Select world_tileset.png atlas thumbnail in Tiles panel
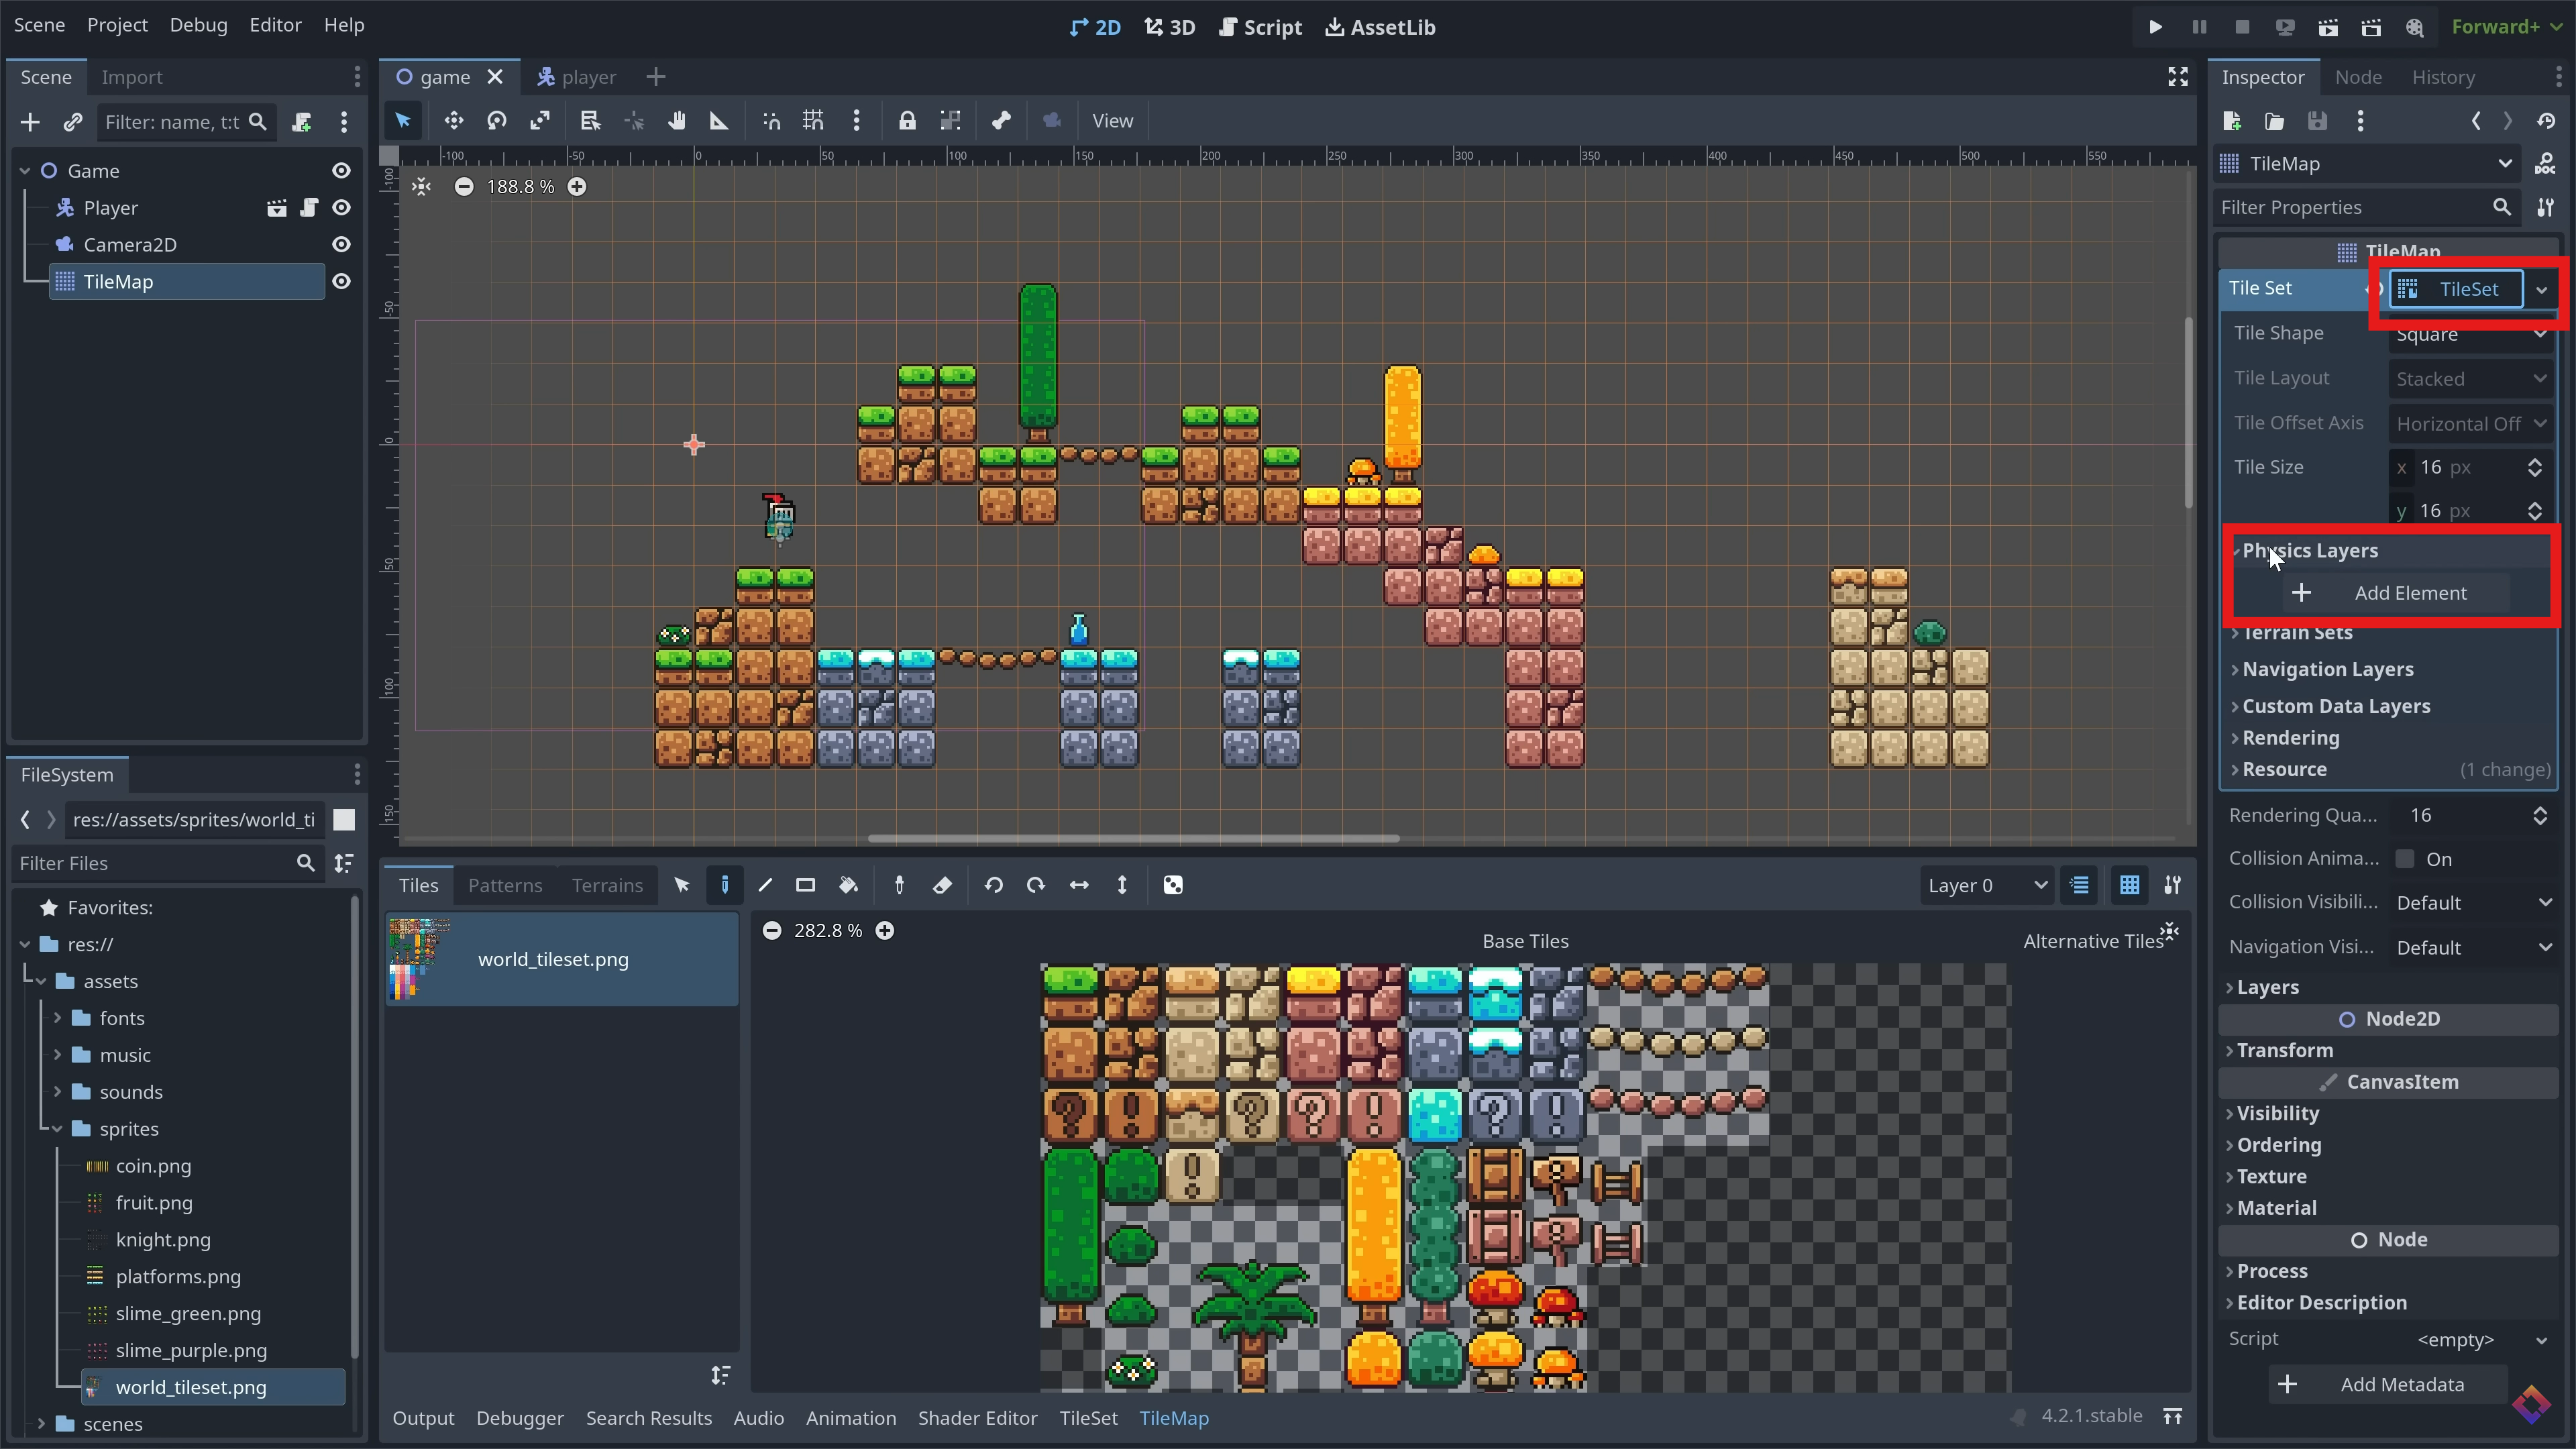 (x=420, y=959)
